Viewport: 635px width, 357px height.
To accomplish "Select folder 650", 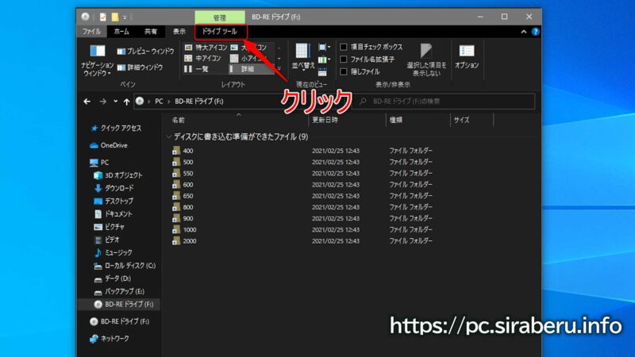I will click(x=187, y=196).
